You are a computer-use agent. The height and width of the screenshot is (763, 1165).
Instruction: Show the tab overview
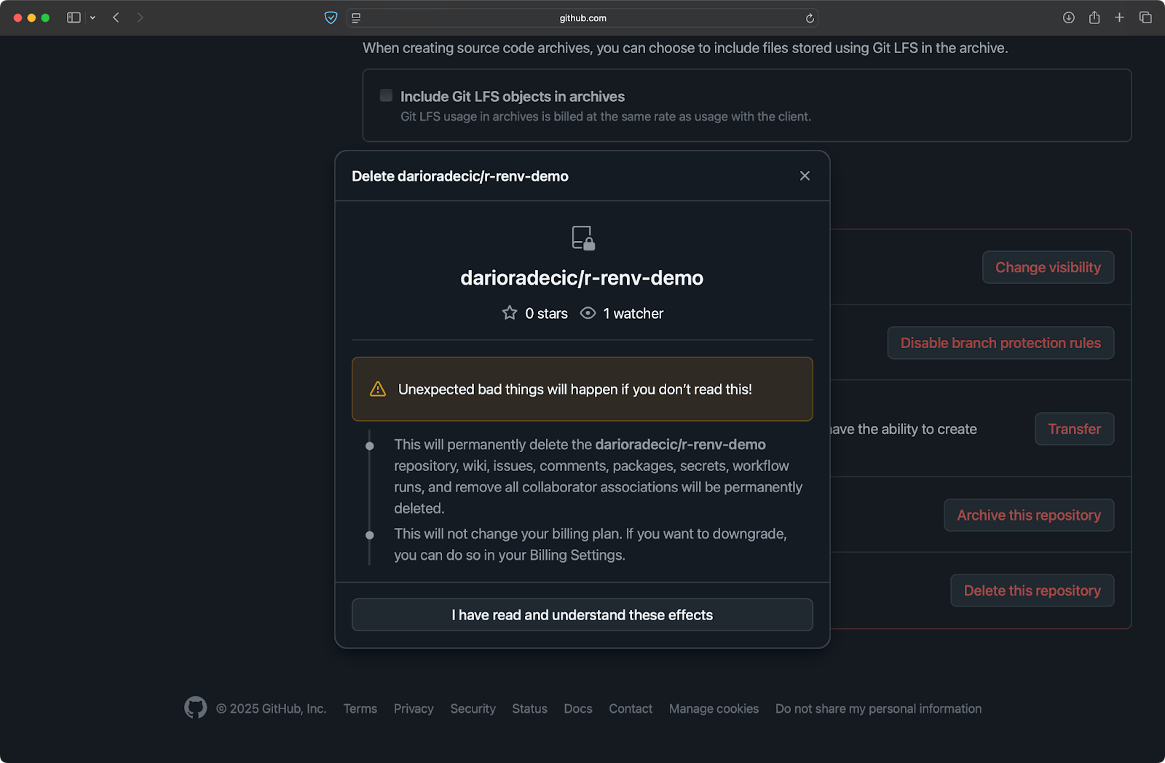1145,17
